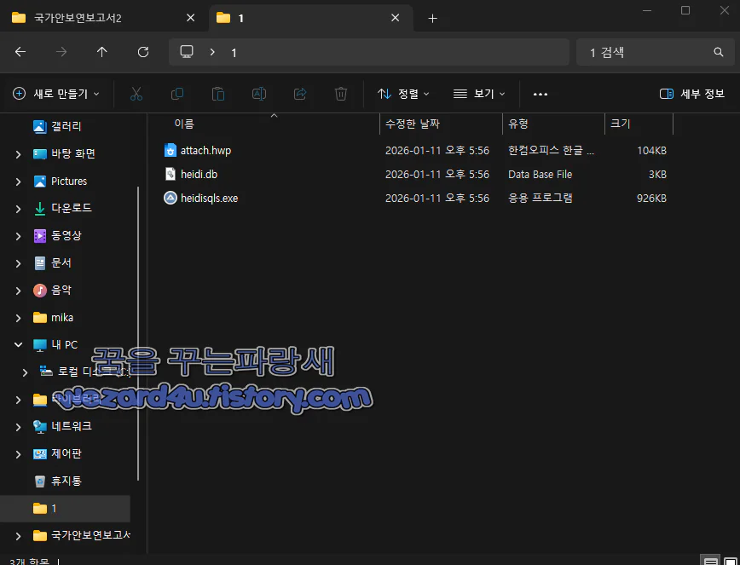Viewport: 740px width, 565px height.
Task: Cut the selected item using the scissors icon
Action: click(x=136, y=94)
